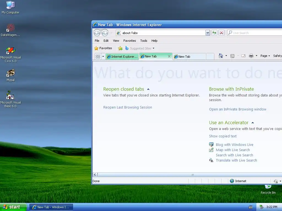The image size is (282, 211).
Task: Select the Mypal browser desktop icon
Action: (x=11, y=75)
